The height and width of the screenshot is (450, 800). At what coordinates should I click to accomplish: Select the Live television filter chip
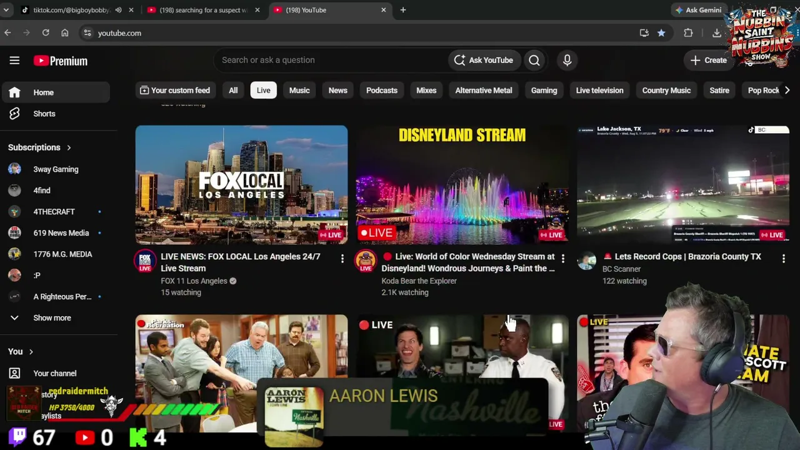click(x=599, y=91)
